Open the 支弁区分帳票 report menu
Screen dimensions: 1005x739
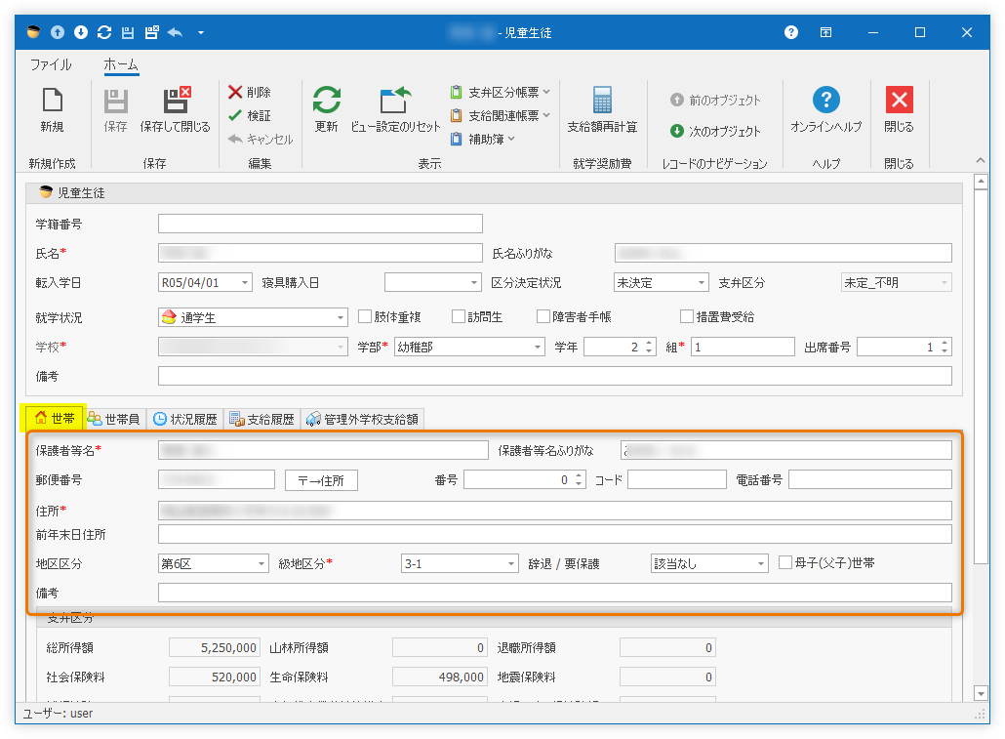pyautogui.click(x=500, y=93)
